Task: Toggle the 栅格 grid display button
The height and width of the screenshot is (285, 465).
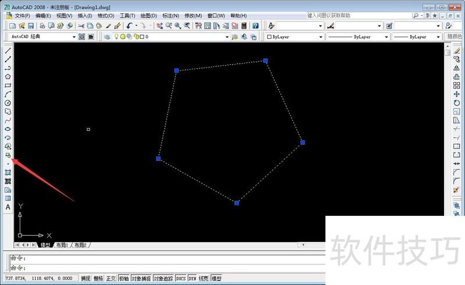Action: [98, 279]
